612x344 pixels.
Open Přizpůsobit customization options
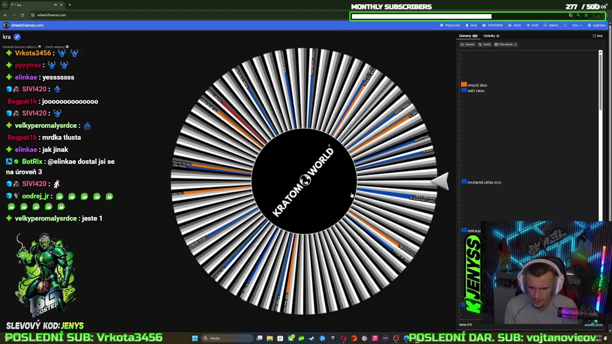pos(450,25)
